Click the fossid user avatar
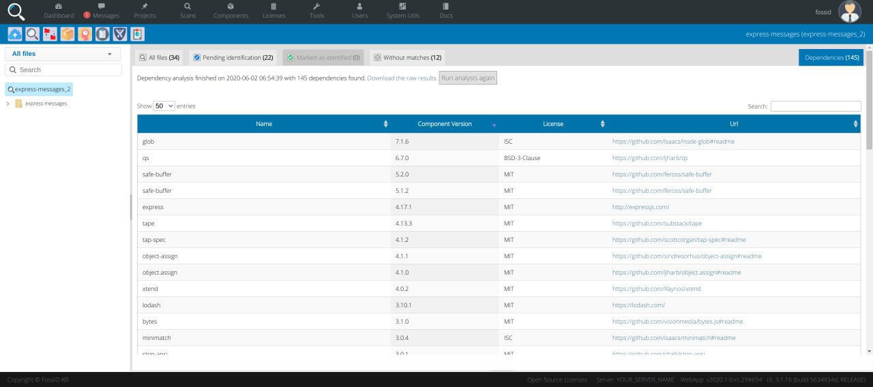This screenshot has height=387, width=873. tap(850, 12)
